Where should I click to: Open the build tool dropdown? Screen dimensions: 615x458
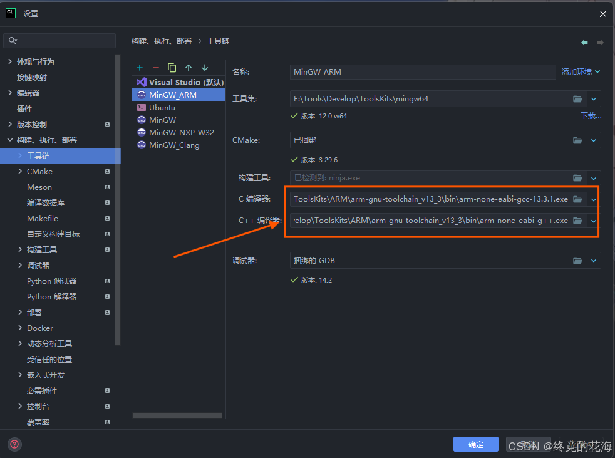click(x=594, y=178)
